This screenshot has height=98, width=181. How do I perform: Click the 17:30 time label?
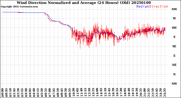pyautogui.click(x=121, y=93)
